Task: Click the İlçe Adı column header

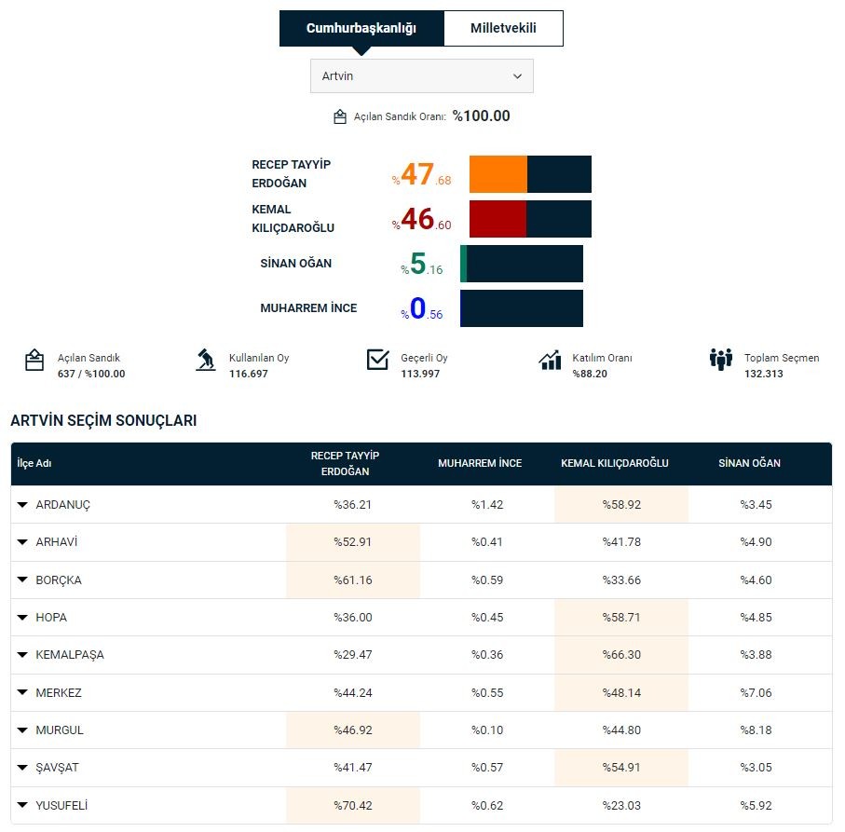Action: tap(34, 463)
